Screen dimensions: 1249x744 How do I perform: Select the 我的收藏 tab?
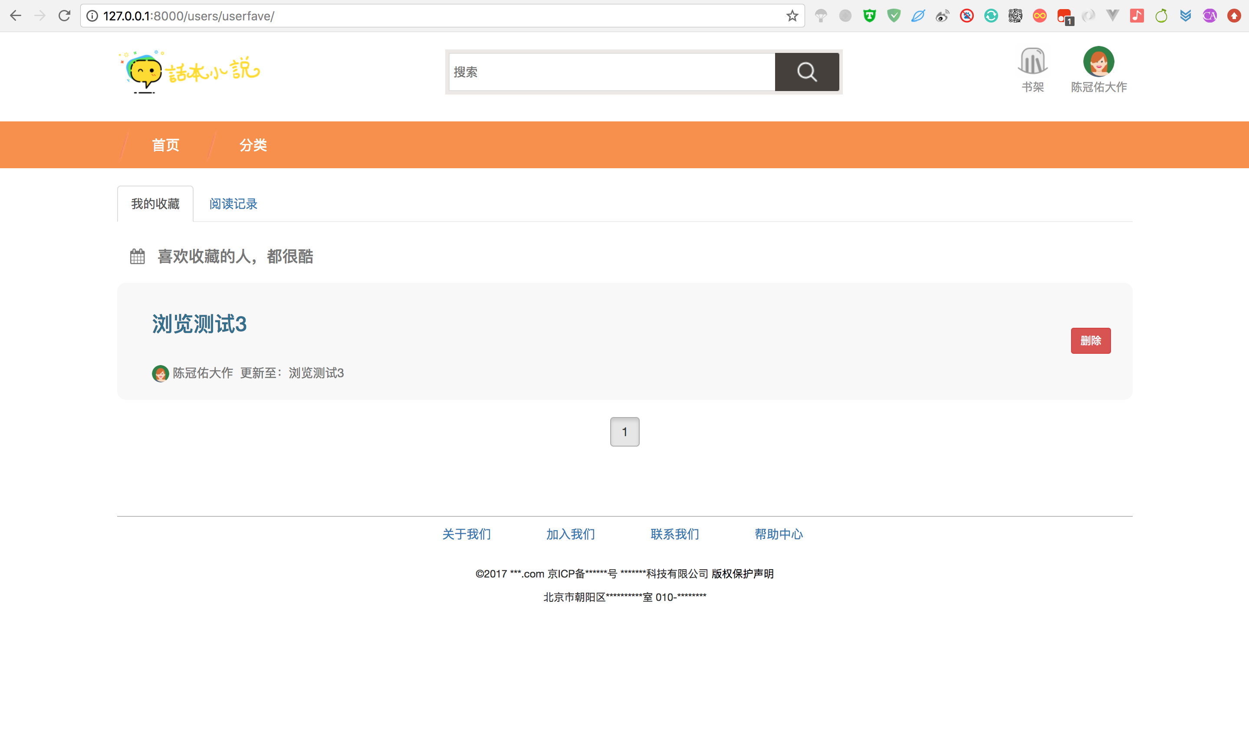click(x=155, y=204)
